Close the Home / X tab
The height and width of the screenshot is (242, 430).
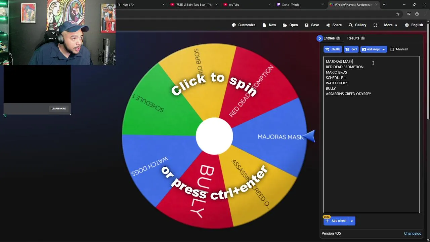coord(164,5)
